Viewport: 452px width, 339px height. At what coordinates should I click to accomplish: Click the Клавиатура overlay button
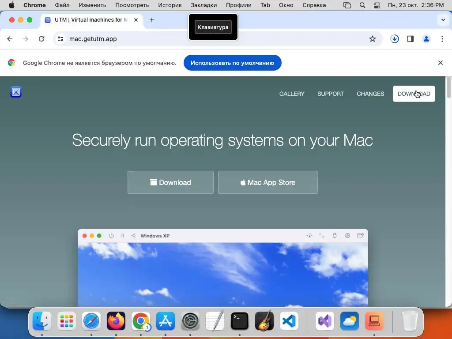[213, 27]
